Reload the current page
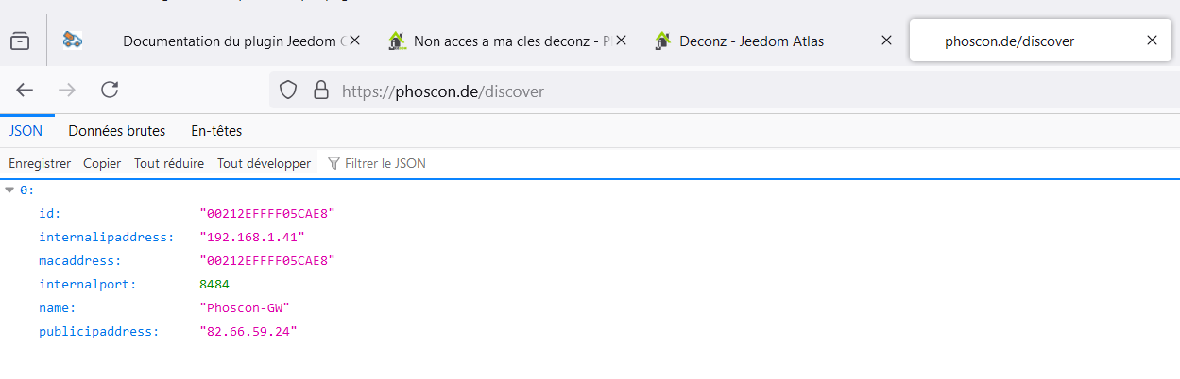The width and height of the screenshot is (1180, 379). click(x=110, y=91)
